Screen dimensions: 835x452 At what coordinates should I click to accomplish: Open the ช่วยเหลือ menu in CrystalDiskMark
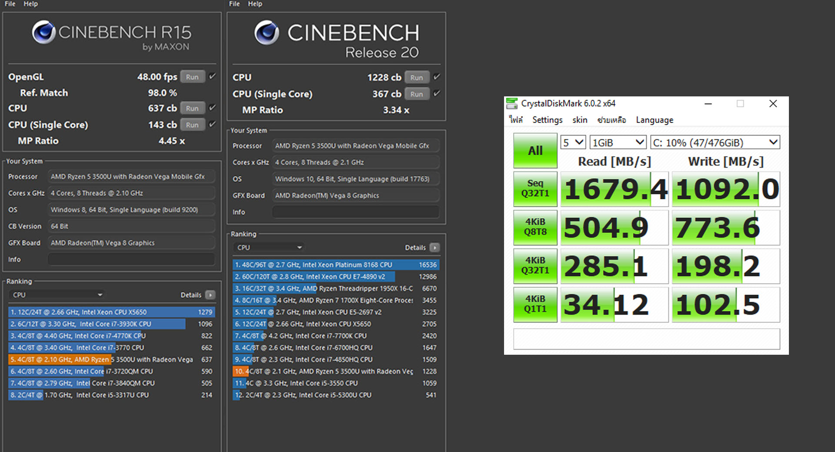point(611,120)
